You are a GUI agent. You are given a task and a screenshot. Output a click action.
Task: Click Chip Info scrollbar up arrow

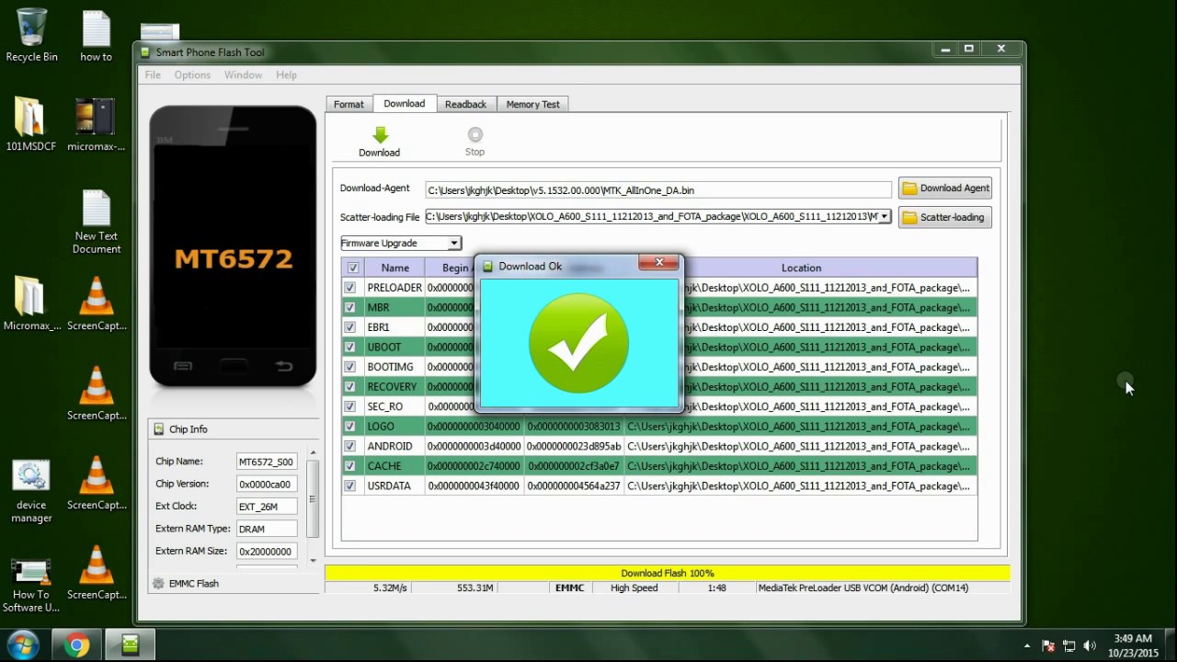point(313,452)
